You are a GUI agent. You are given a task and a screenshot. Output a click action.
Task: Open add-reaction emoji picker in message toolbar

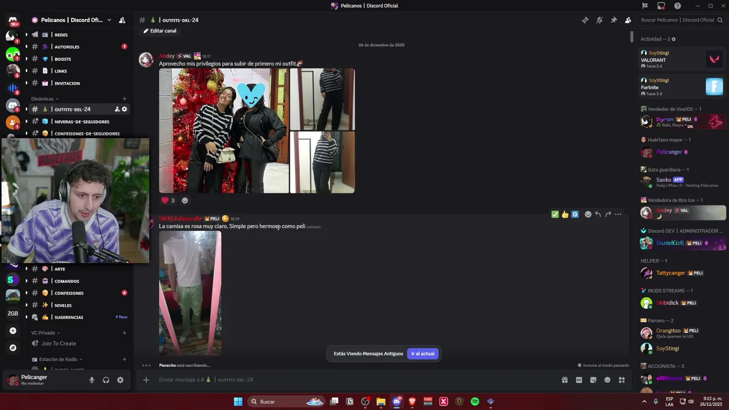pyautogui.click(x=588, y=214)
